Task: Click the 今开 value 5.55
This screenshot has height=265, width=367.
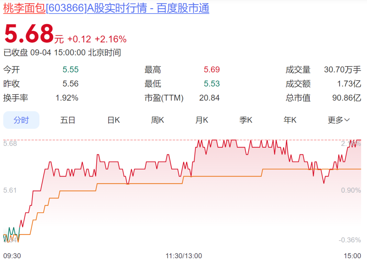Action: pos(70,70)
